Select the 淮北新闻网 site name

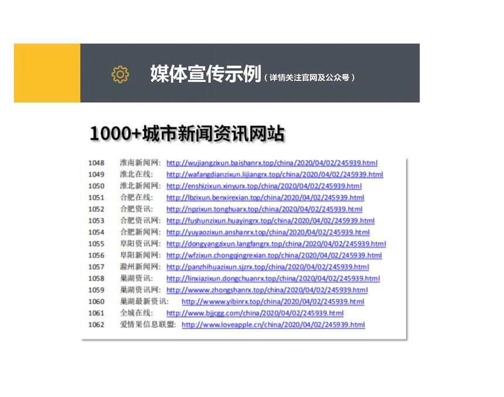(141, 186)
